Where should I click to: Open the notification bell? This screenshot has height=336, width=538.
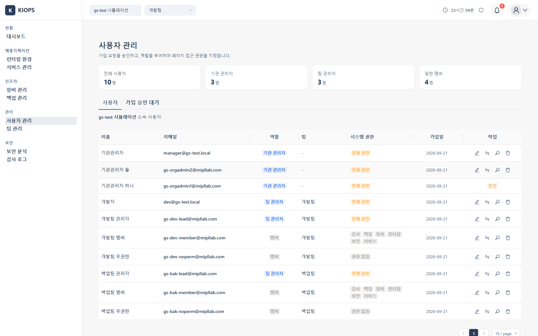click(497, 10)
